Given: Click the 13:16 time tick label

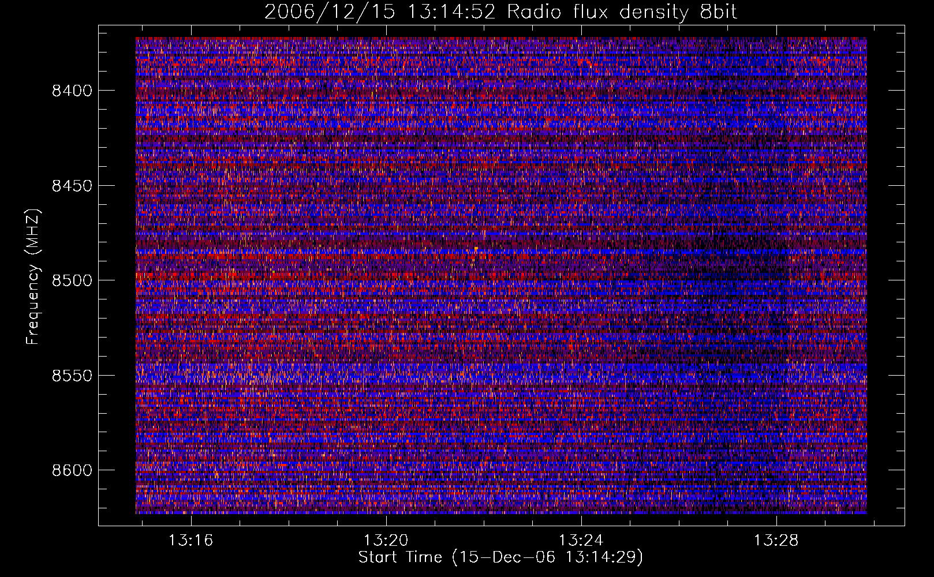Looking at the screenshot, I should pos(191,540).
